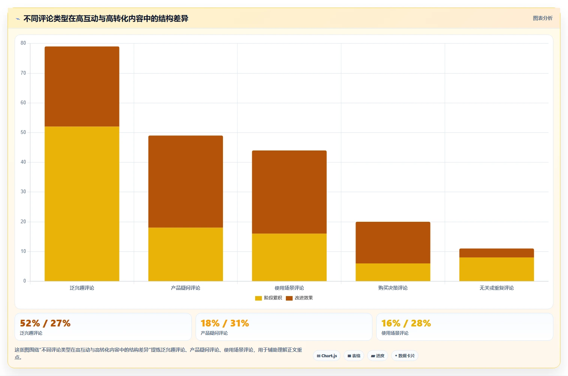Click the 20 y-axis tick label
The height and width of the screenshot is (376, 568).
click(23, 221)
